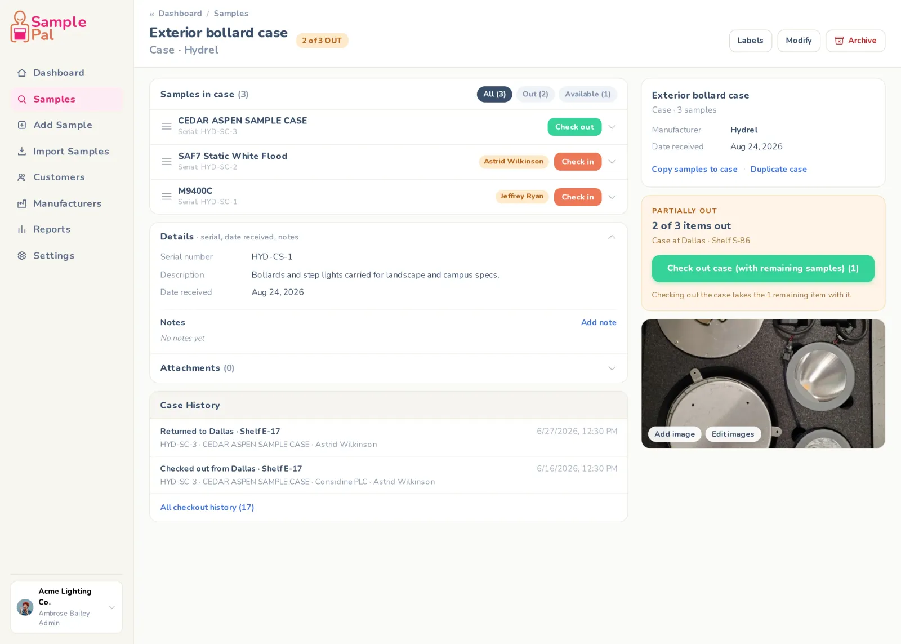Check in the SAF7 Static White Flood sample

point(578,162)
